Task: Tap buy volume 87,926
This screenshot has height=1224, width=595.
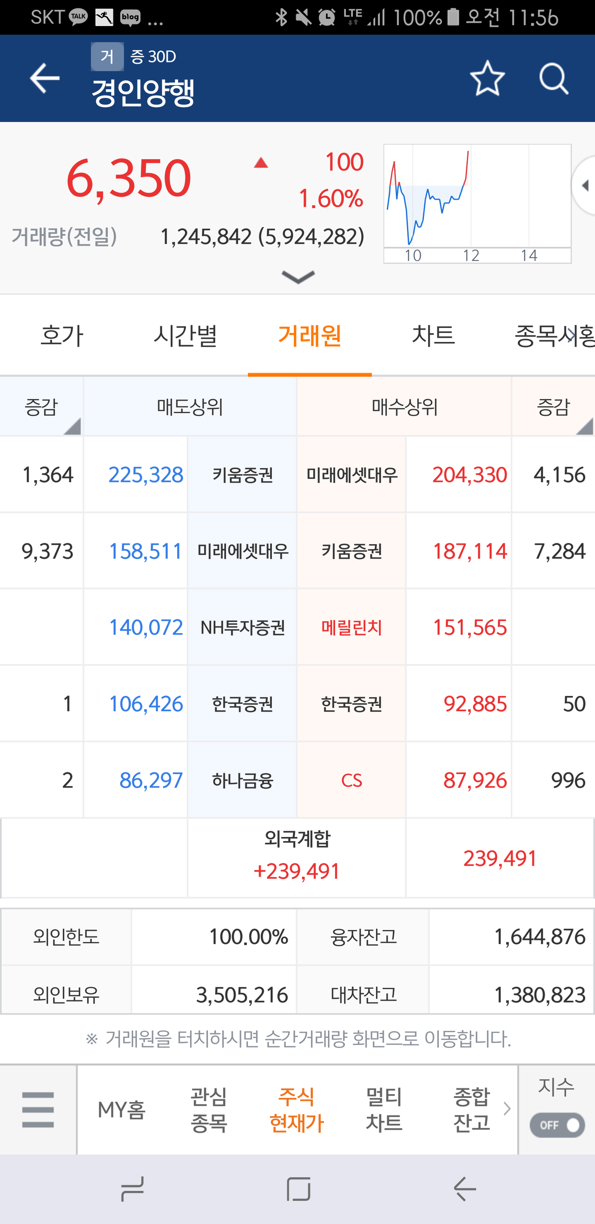Action: click(475, 780)
